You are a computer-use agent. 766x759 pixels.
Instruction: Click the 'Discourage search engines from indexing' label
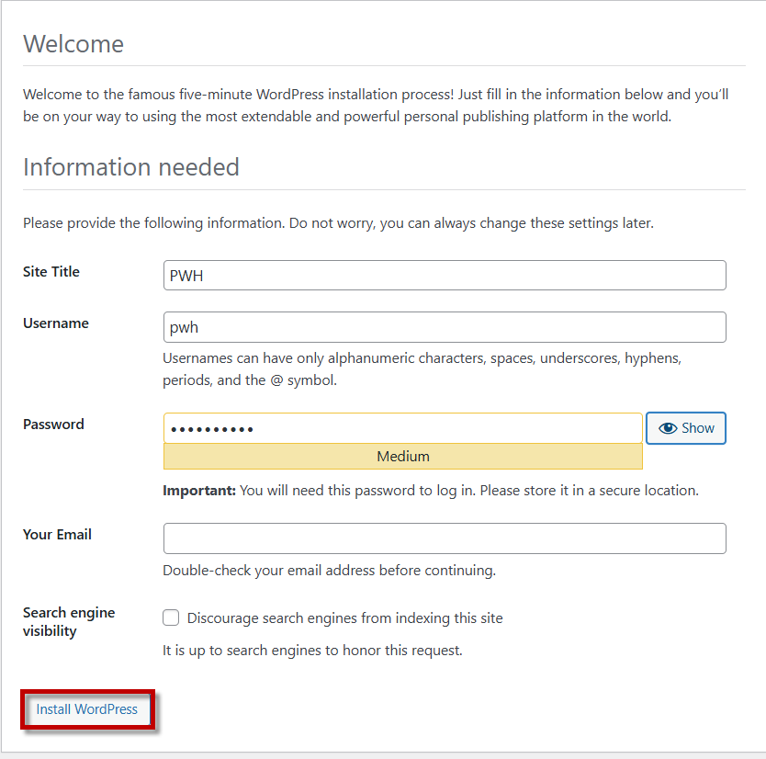coord(344,618)
